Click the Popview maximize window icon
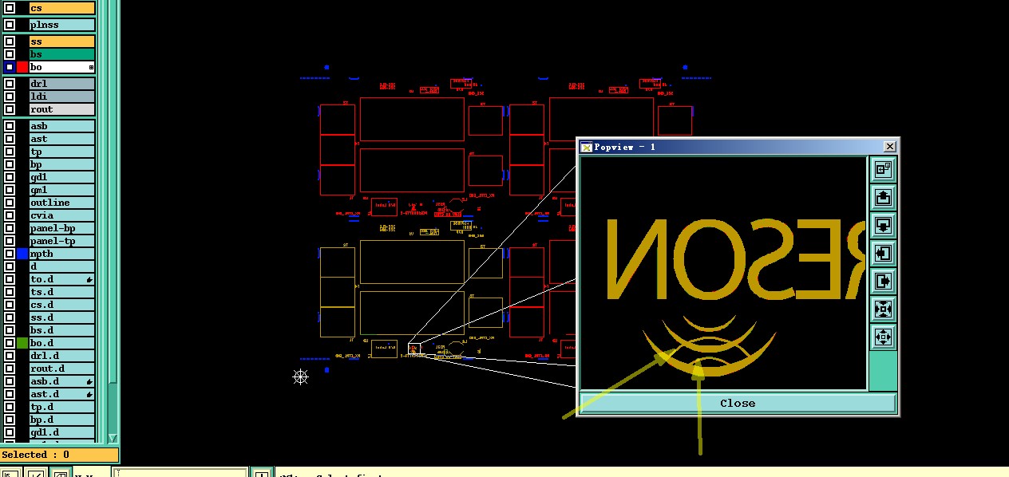 [883, 169]
